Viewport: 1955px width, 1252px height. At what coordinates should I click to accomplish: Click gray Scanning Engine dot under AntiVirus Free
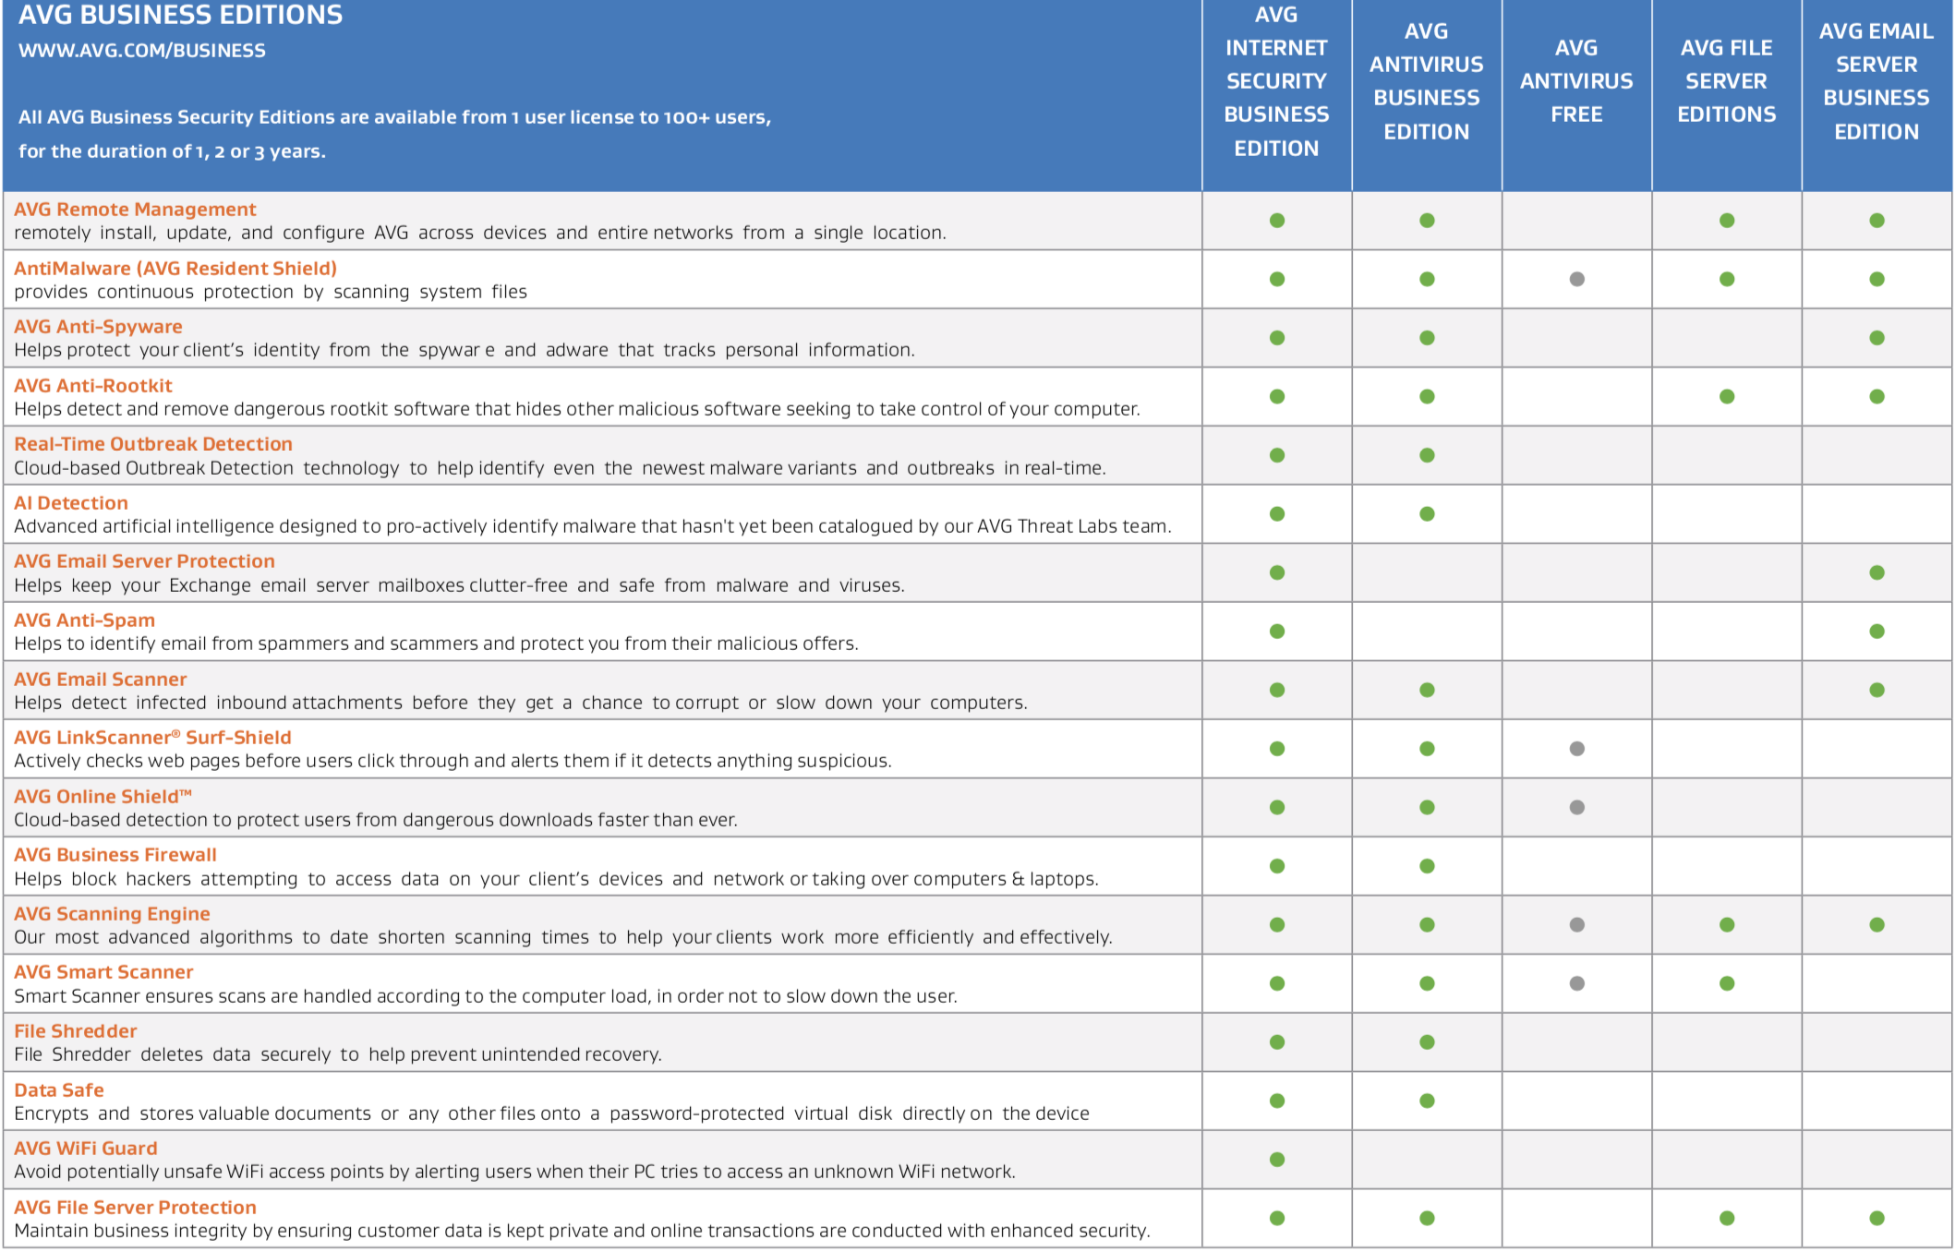pyautogui.click(x=1577, y=924)
